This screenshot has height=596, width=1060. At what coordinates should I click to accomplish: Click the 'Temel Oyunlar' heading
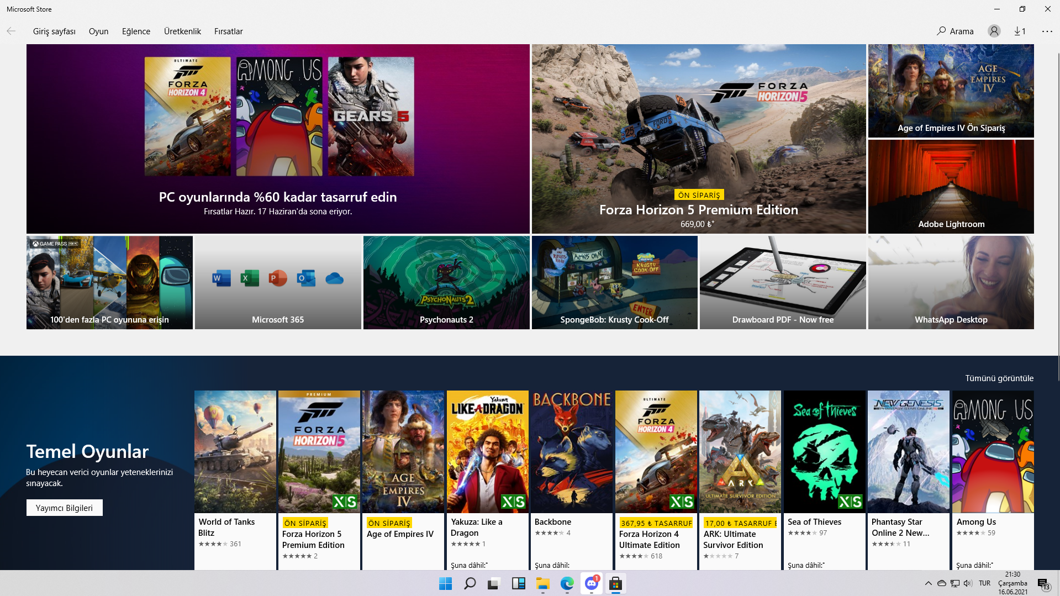click(87, 451)
